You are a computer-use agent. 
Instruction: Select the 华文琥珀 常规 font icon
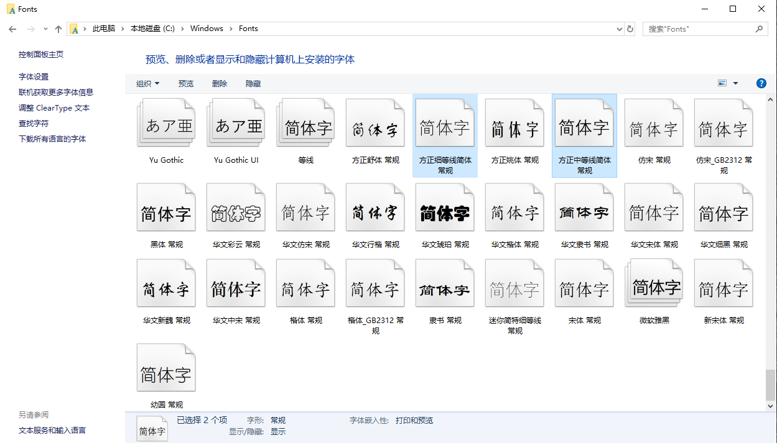445,208
